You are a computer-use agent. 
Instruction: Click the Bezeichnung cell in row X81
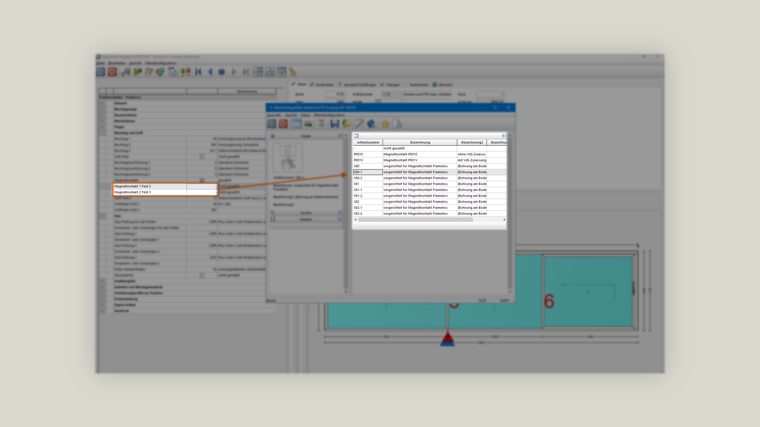click(420, 184)
